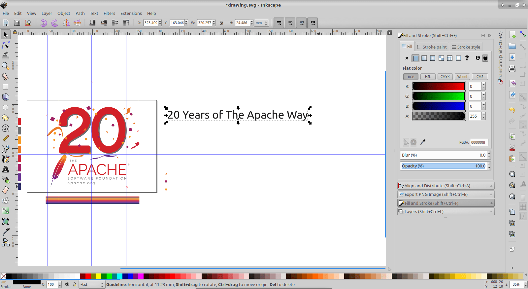This screenshot has height=289, width=528.
Task: Select the Calligraphy pen tool
Action: coord(6,159)
